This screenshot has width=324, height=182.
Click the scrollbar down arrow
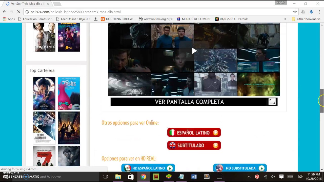click(x=322, y=170)
